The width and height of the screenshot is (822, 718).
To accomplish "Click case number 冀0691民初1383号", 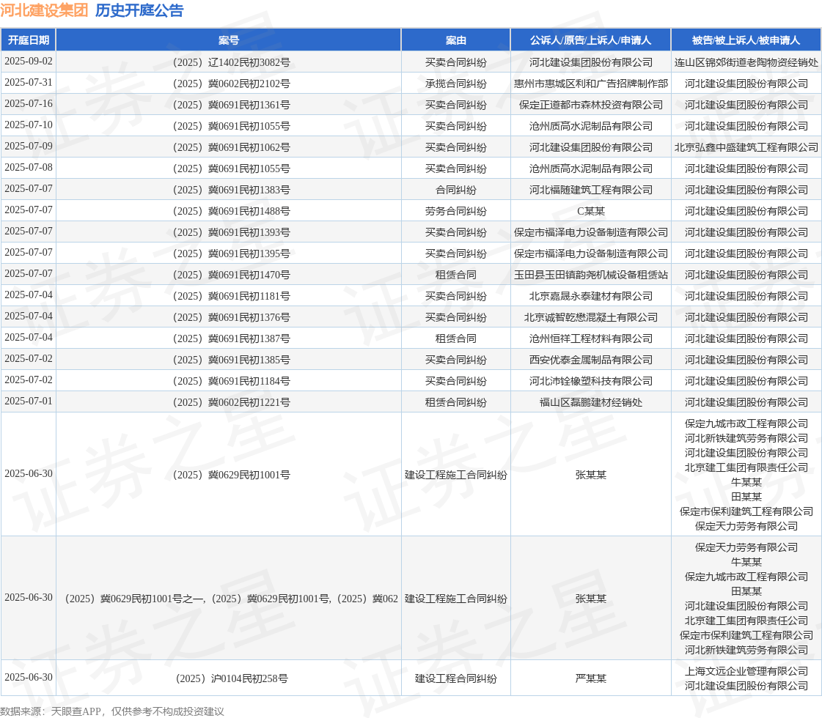I will 231,190.
